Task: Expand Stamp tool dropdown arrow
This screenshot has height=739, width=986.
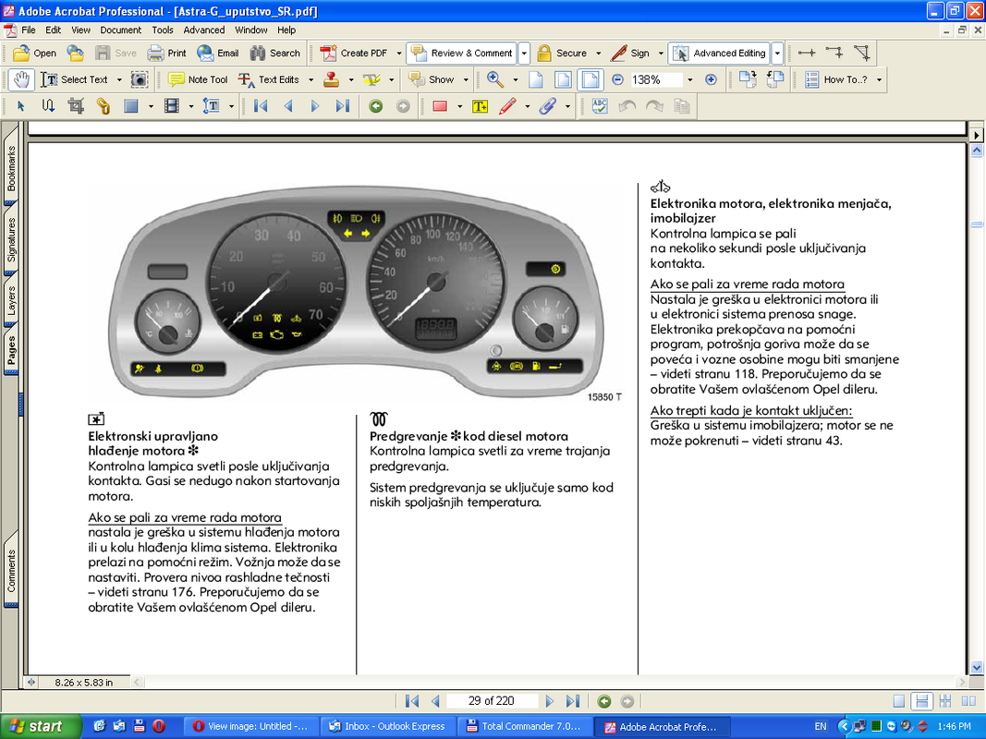Action: click(351, 79)
